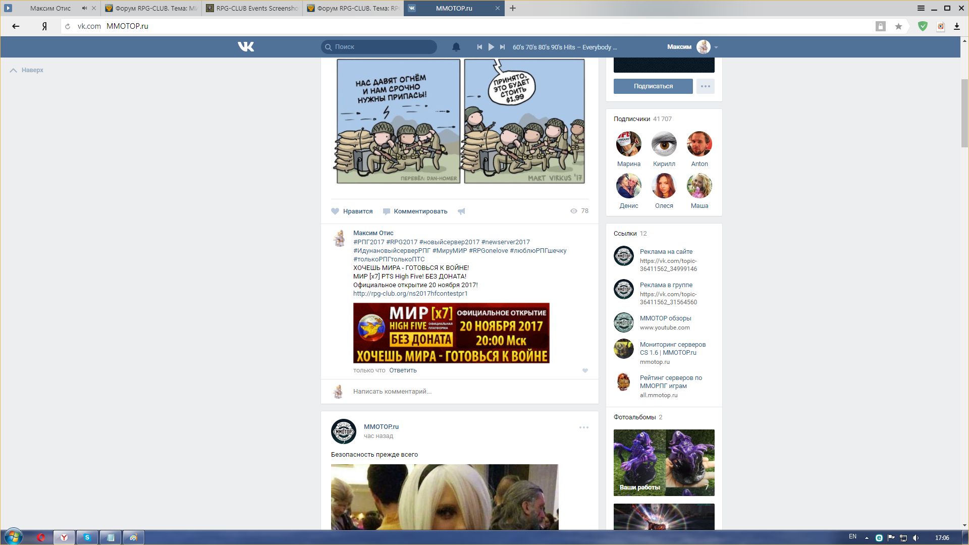Reload page with refresh icon
The width and height of the screenshot is (969, 545).
point(68,26)
